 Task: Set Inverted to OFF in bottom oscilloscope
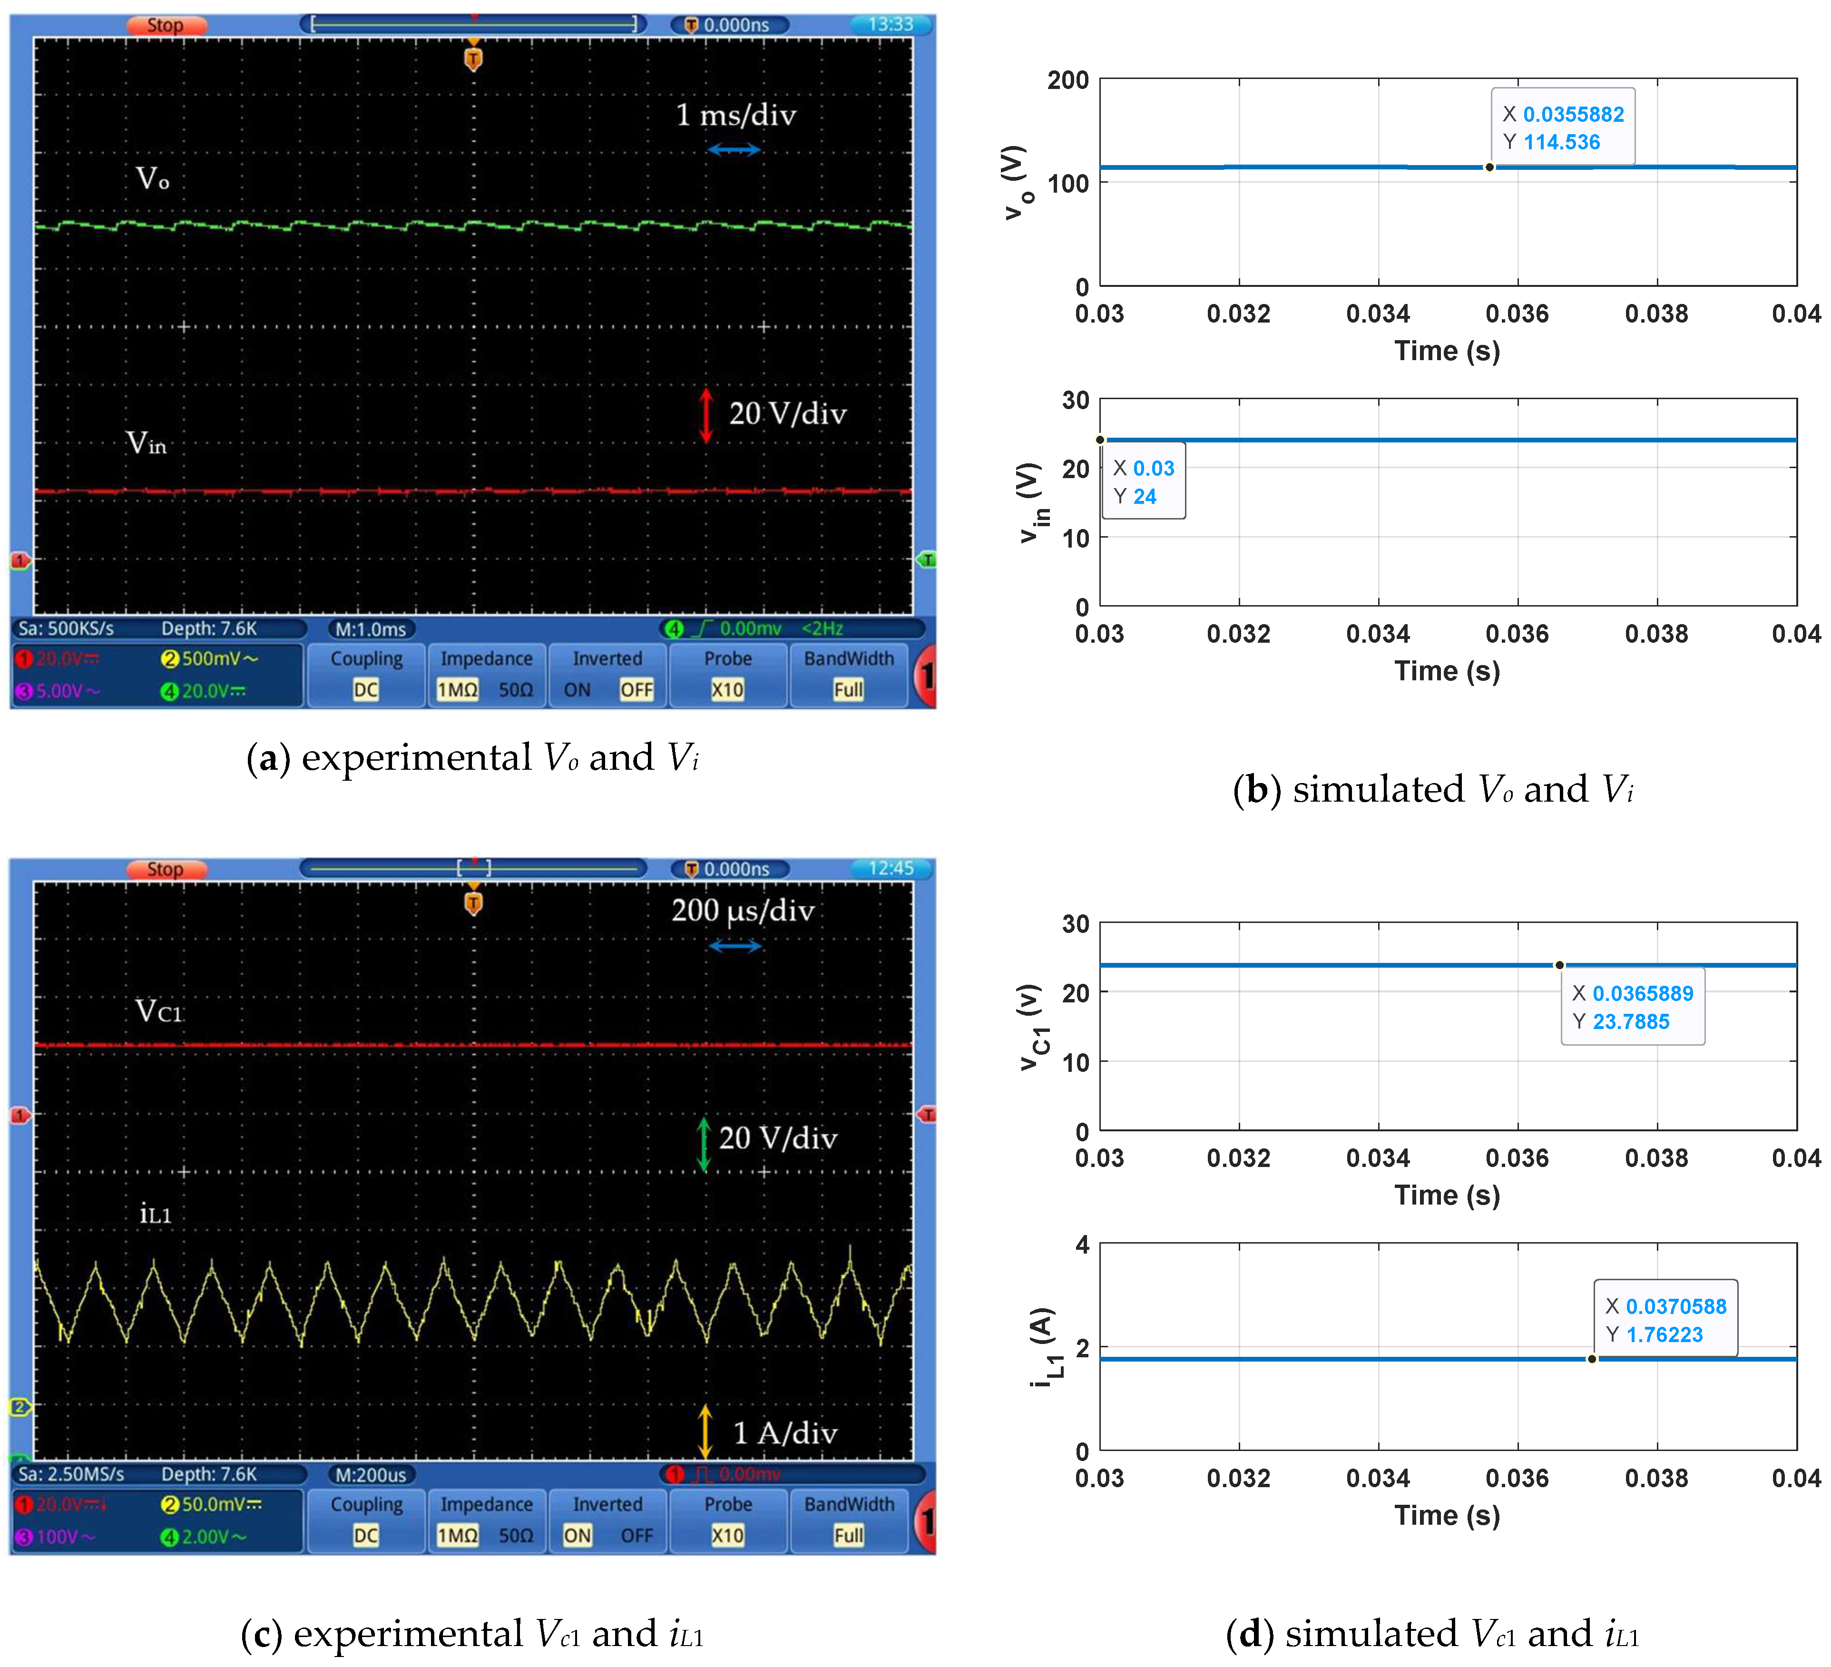[x=636, y=1535]
